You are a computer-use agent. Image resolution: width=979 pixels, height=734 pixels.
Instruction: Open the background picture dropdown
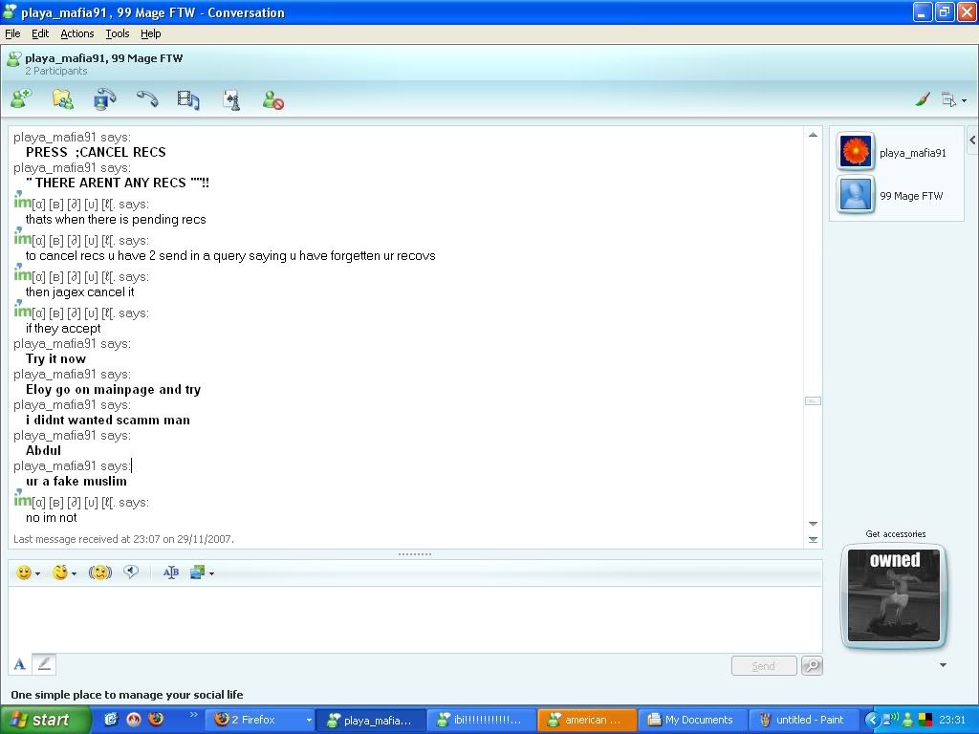tap(211, 573)
